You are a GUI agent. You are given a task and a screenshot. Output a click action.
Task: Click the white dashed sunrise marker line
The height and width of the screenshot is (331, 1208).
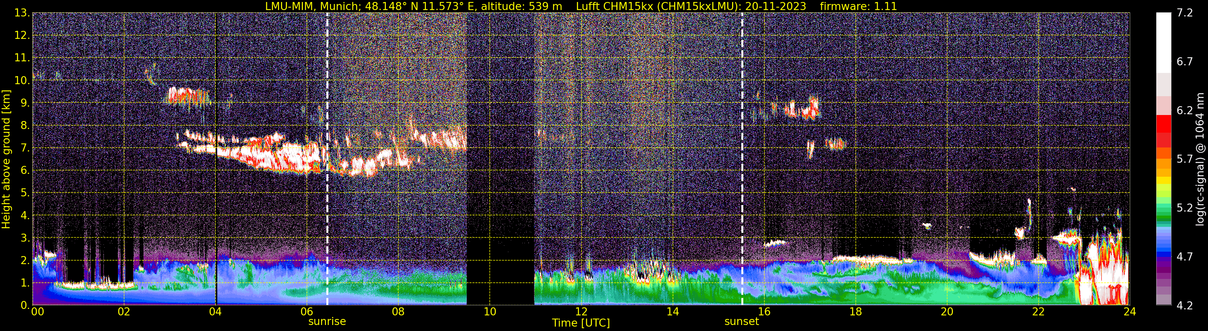coord(327,159)
